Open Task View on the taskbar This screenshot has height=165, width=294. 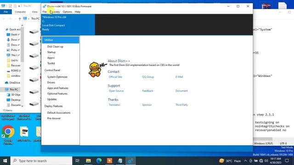[x=77, y=161]
